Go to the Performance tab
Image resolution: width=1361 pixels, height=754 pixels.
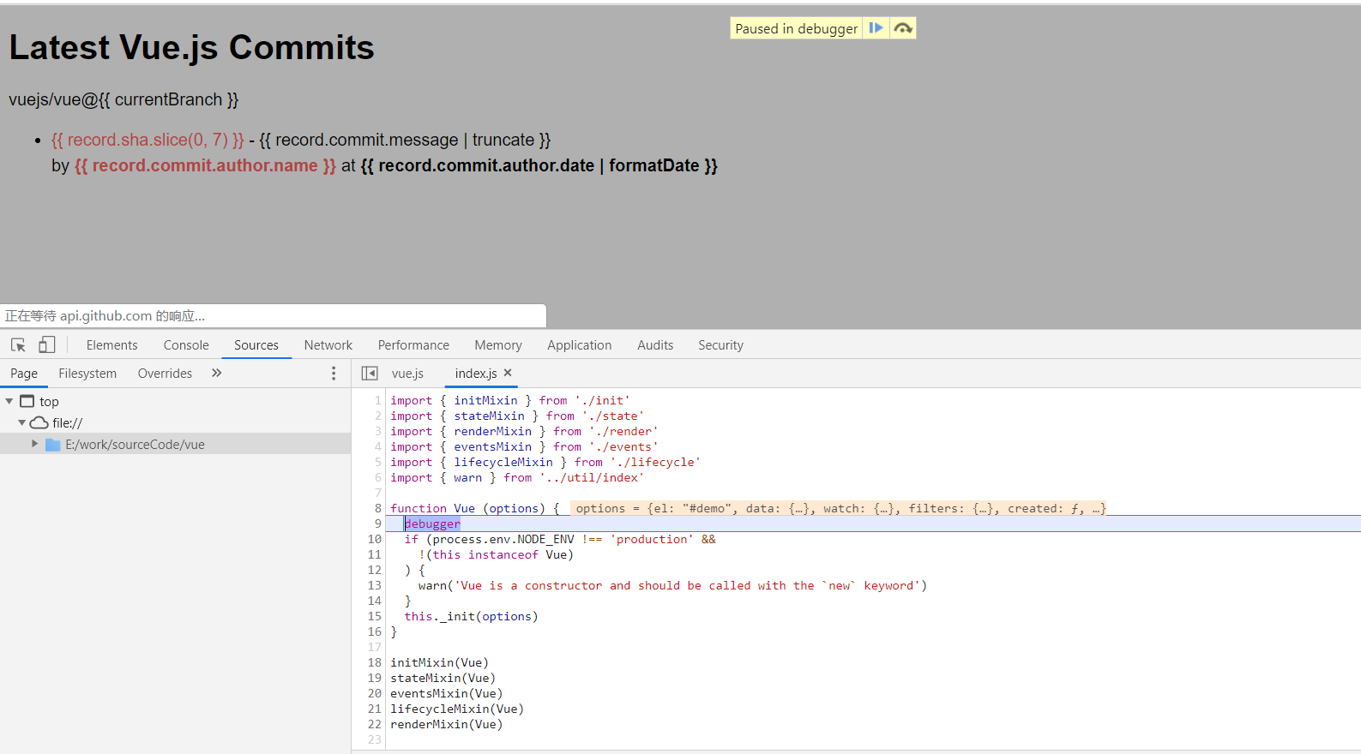pyautogui.click(x=413, y=344)
